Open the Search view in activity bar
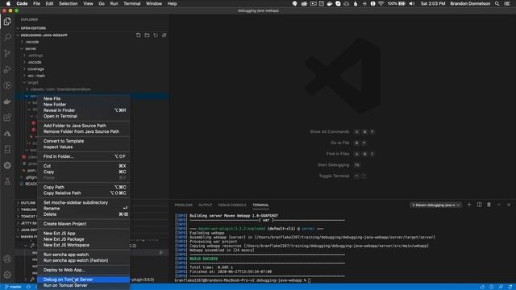The height and width of the screenshot is (290, 516). click(7, 37)
